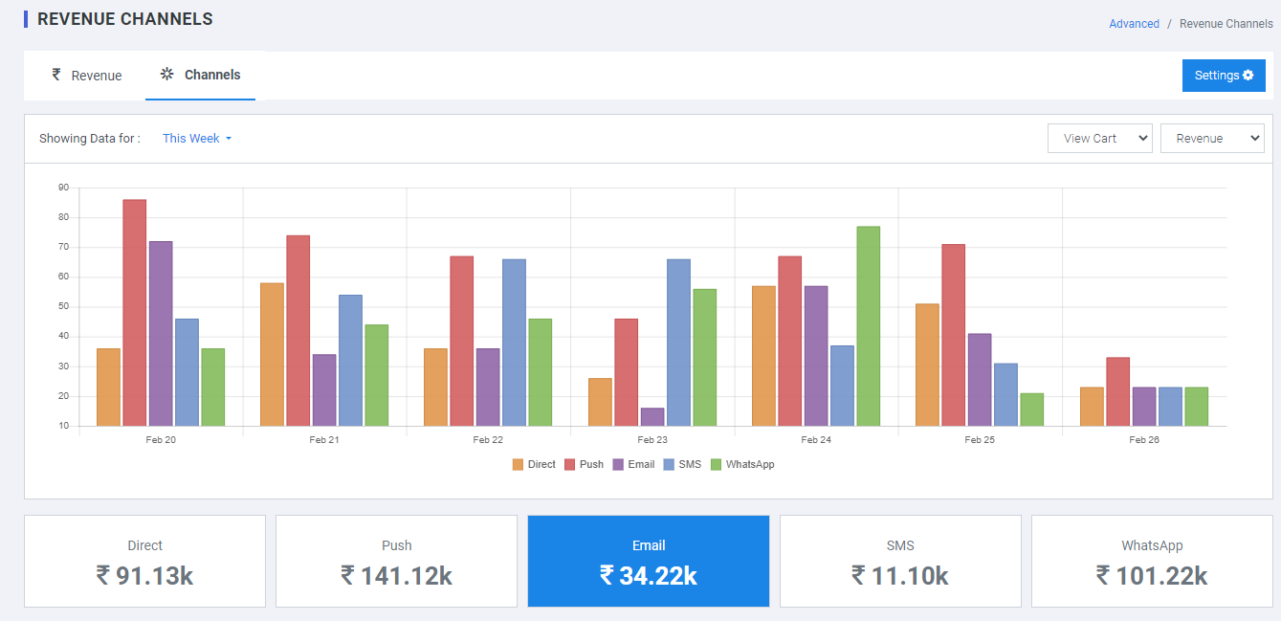Open the Revenue metric dropdown
The height and width of the screenshot is (621, 1281).
1211,139
